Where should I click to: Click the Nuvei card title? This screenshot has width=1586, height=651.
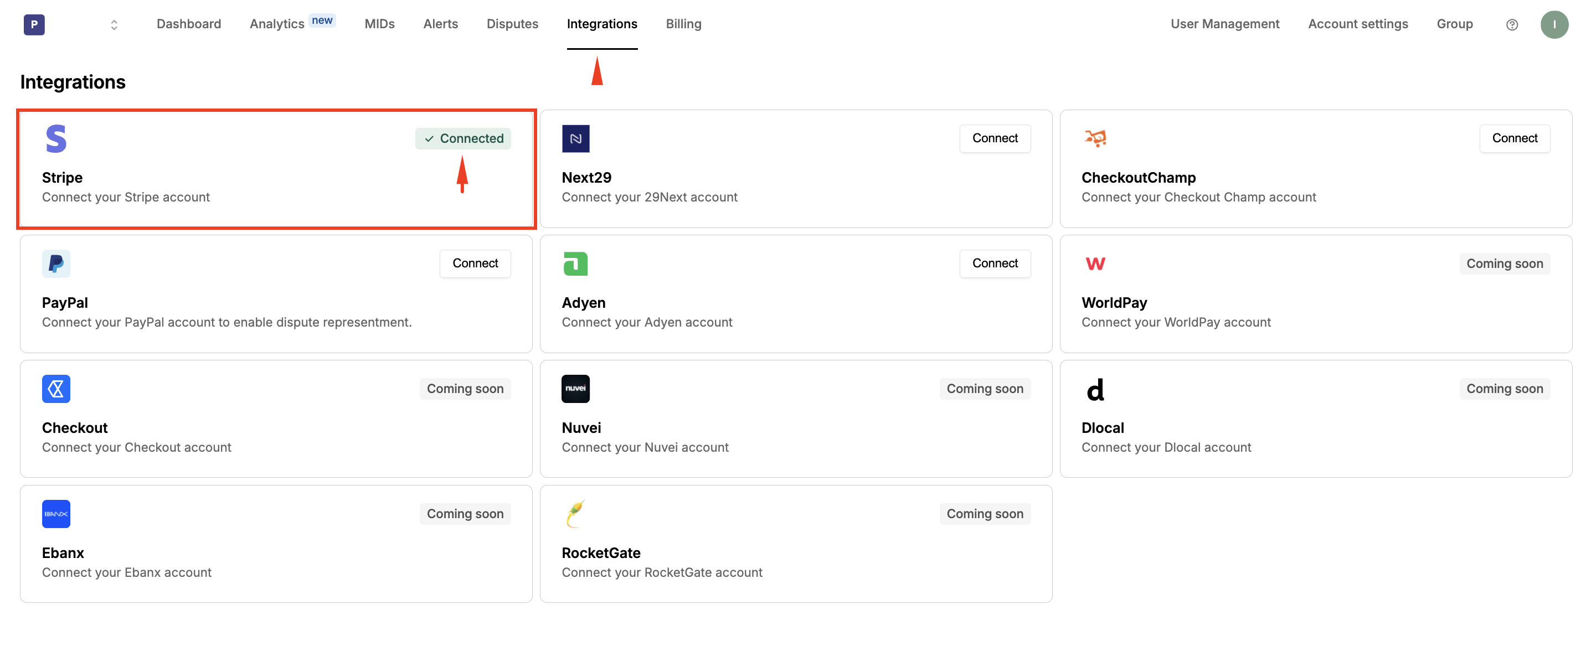(581, 428)
